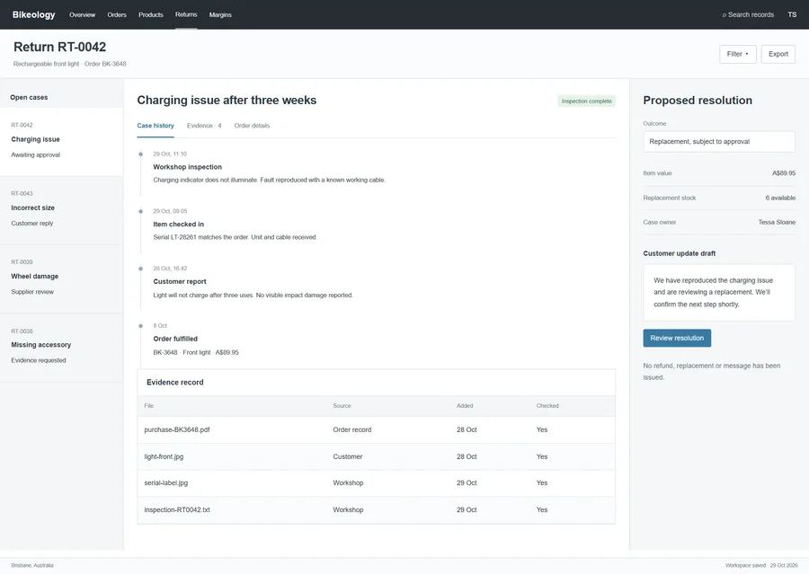809x574 pixels.
Task: Open the light-front.jpg evidence file
Action: 164,456
